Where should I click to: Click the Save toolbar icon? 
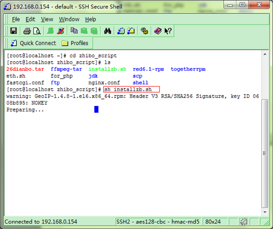(x=14, y=31)
